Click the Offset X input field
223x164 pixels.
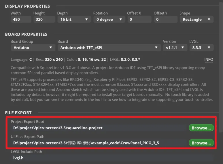tap(139, 20)
